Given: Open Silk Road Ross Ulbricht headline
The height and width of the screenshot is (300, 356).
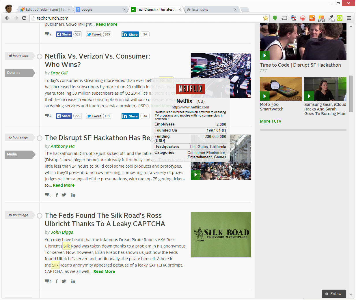Looking at the screenshot, I should [x=105, y=220].
